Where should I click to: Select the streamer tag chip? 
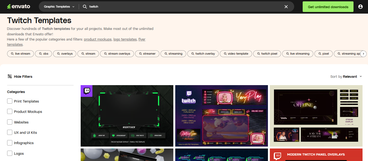point(147,54)
